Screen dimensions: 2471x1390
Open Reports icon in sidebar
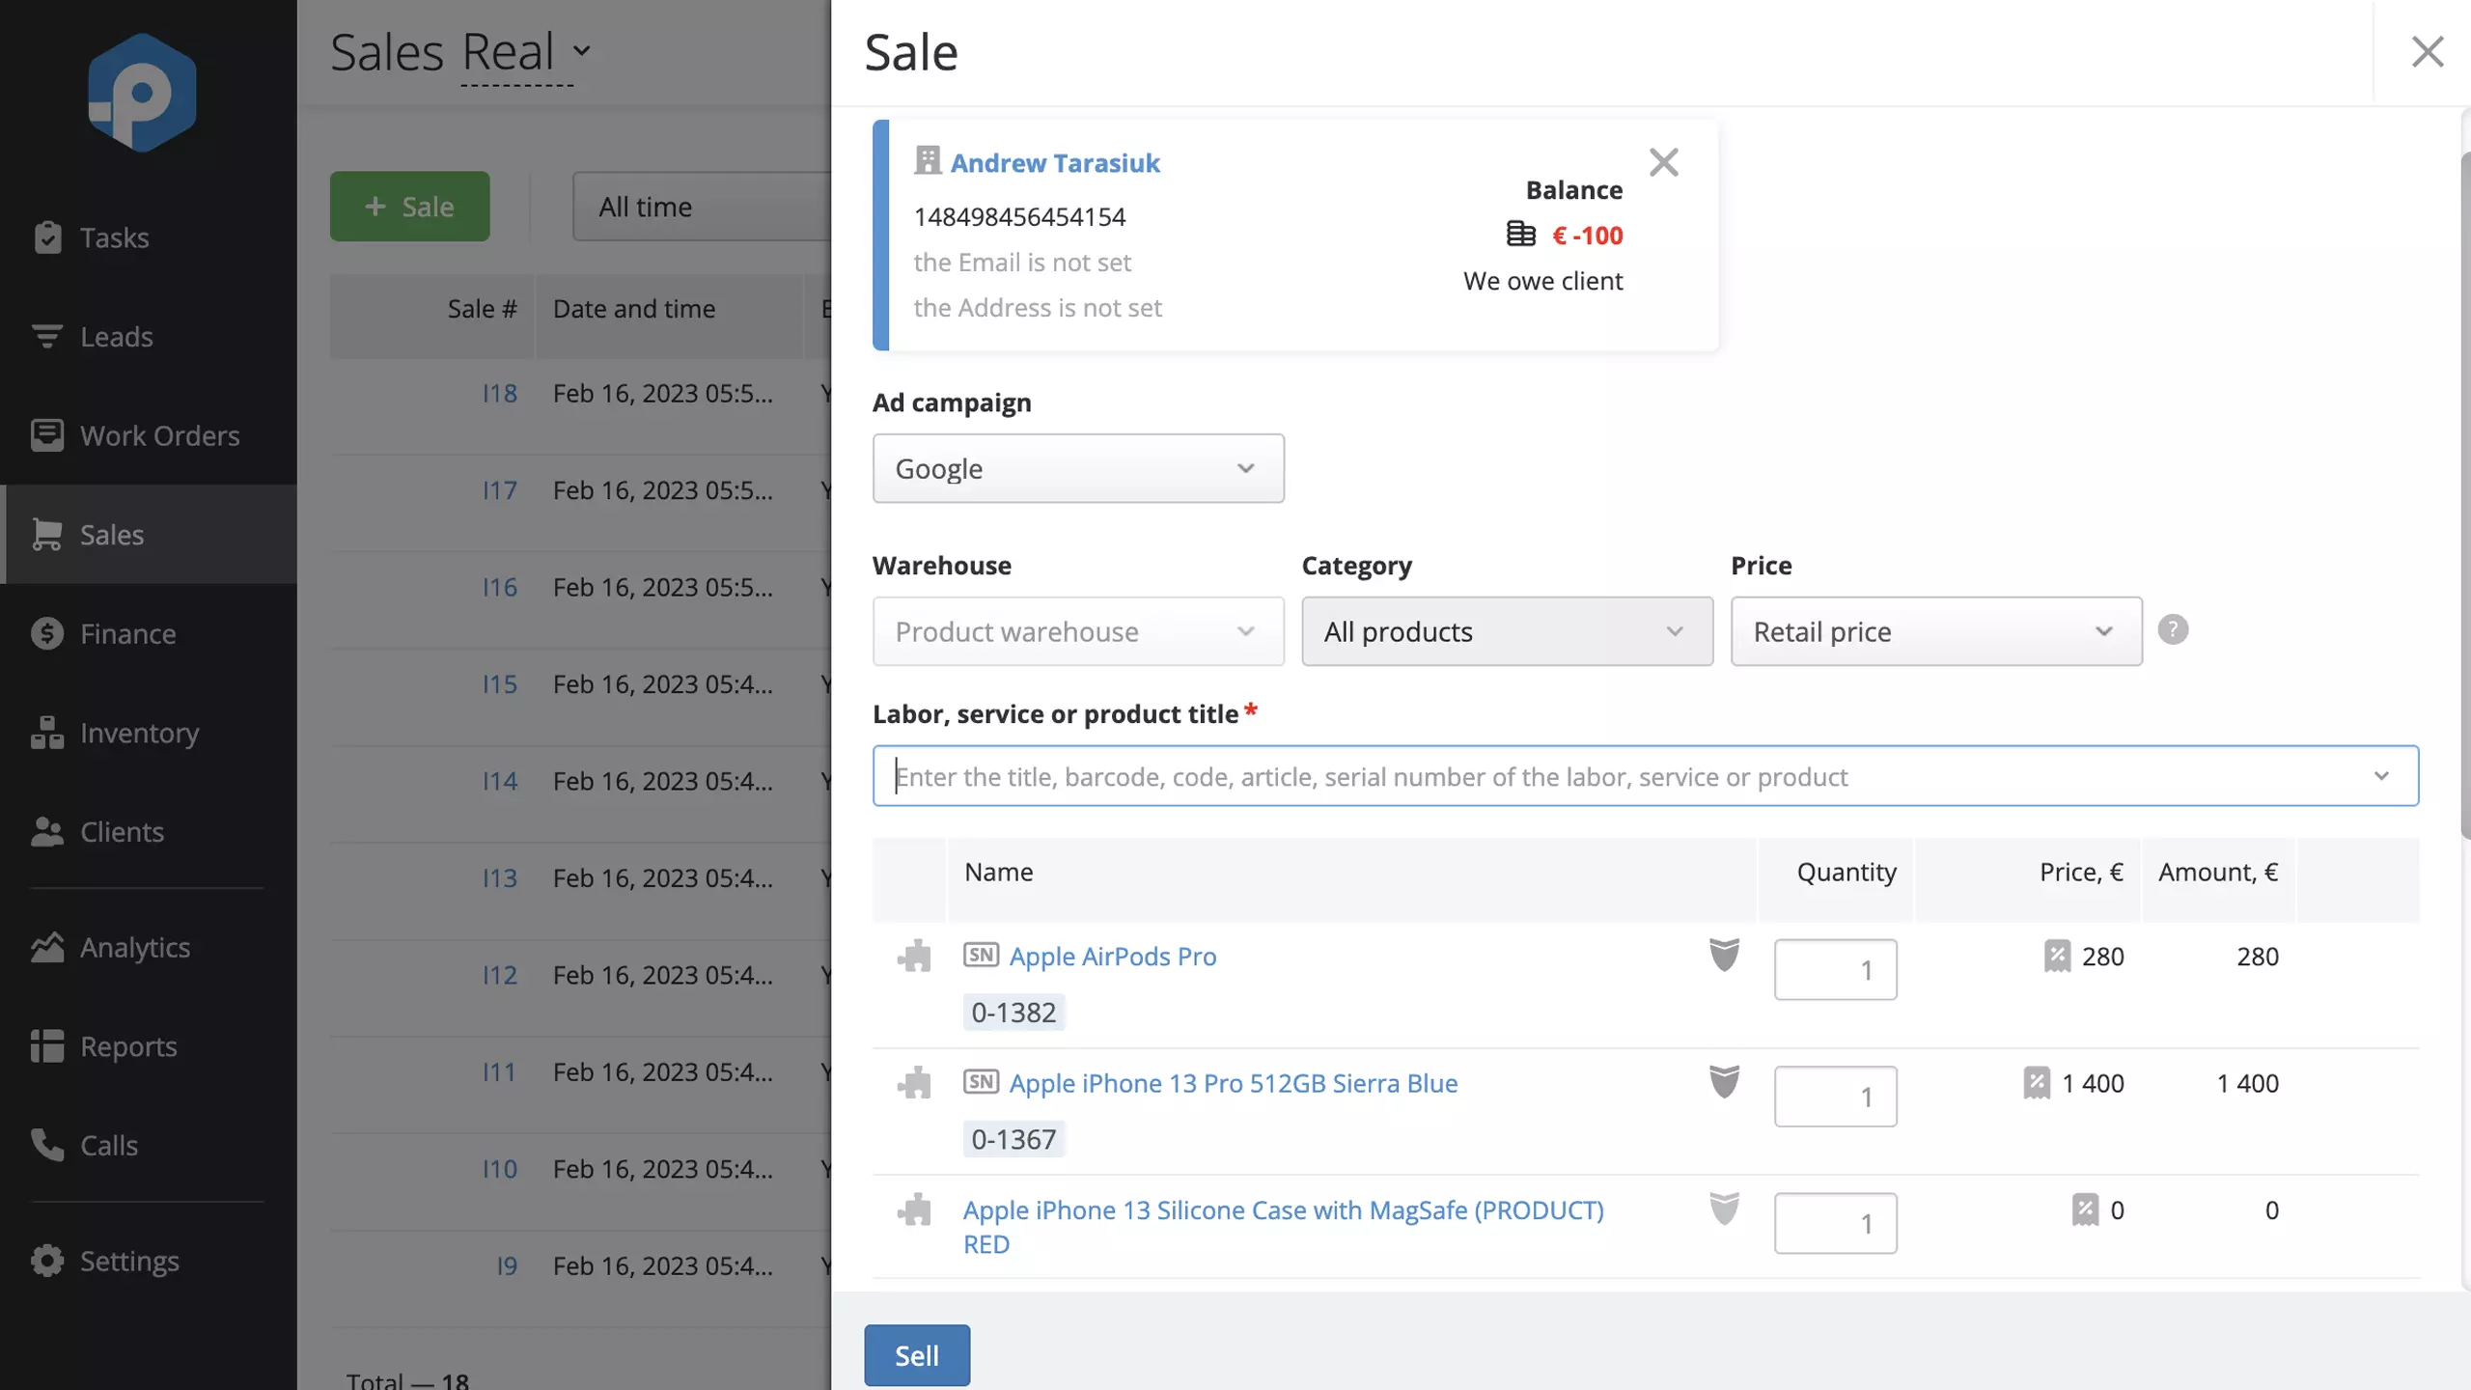[x=47, y=1046]
